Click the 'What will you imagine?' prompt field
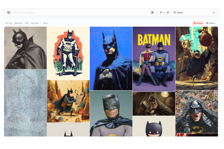The image size is (224, 149). (x=81, y=13)
